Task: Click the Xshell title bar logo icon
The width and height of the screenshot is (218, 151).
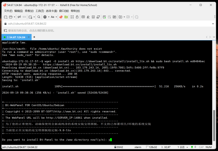Action: (4, 5)
